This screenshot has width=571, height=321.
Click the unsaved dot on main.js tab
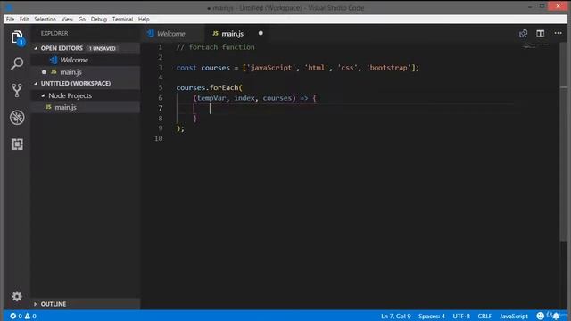click(261, 33)
